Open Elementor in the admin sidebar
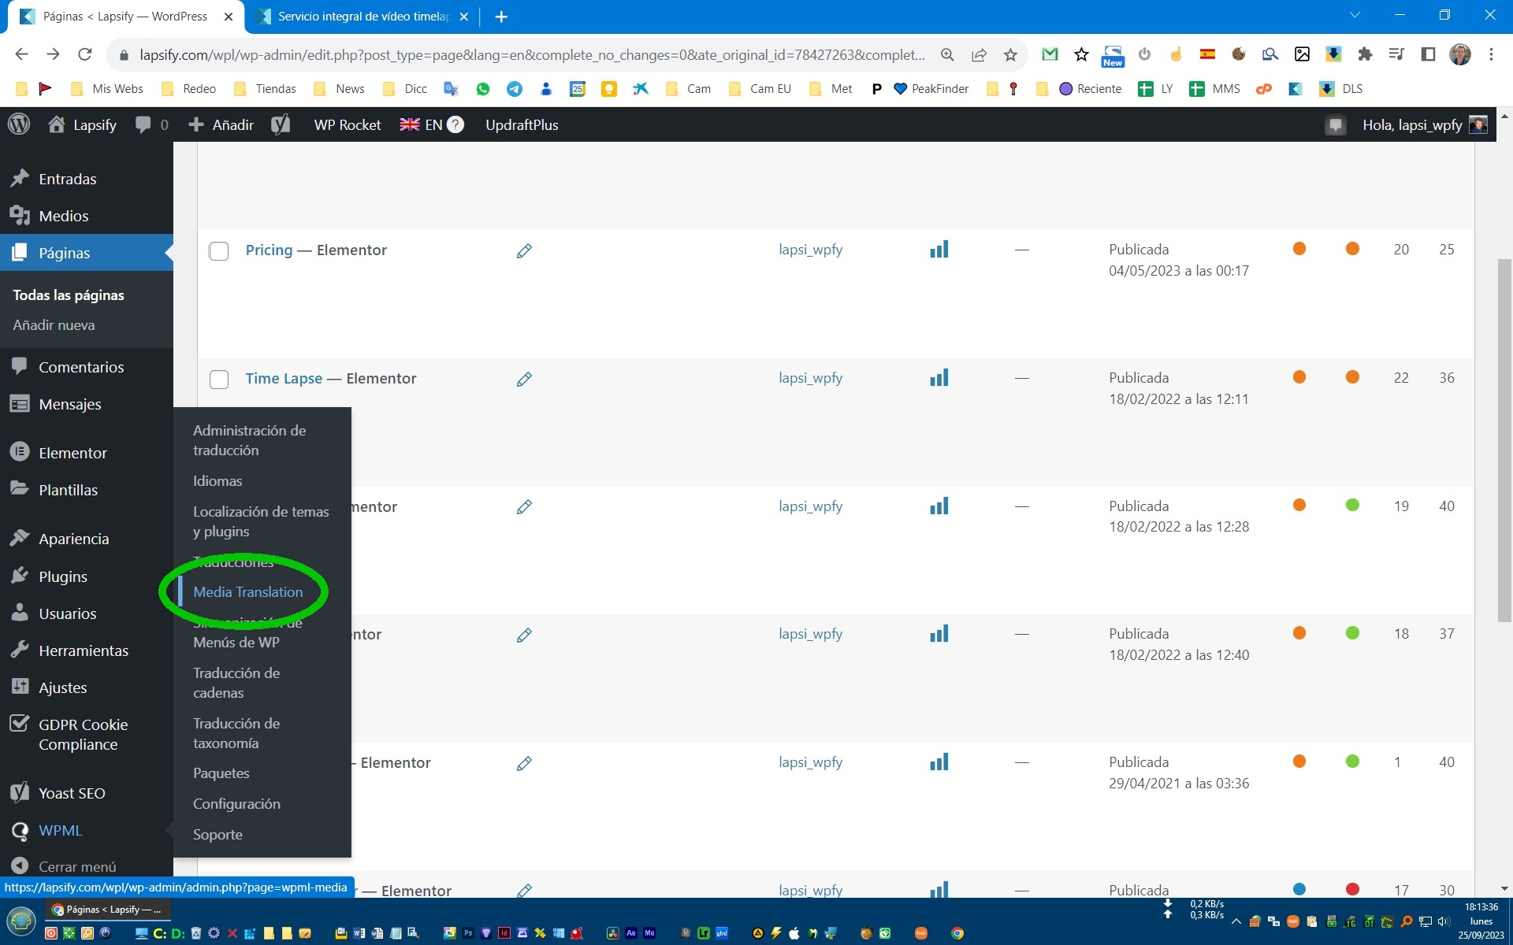Viewport: 1513px width, 945px height. coord(72,453)
